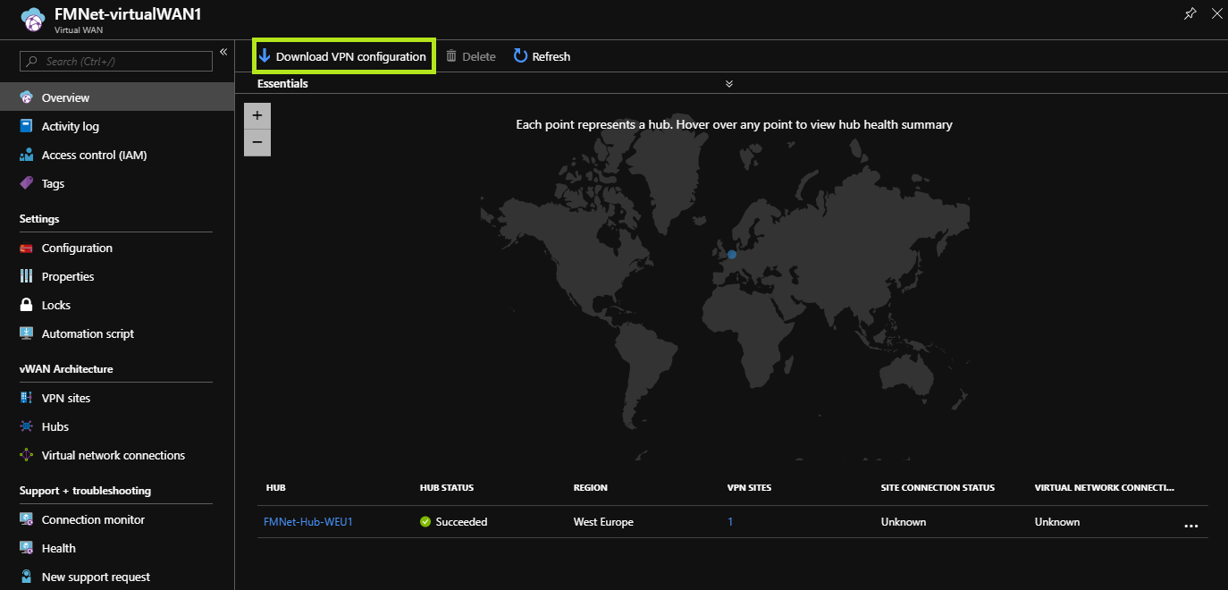Open New support request
The image size is (1228, 590).
coord(96,577)
